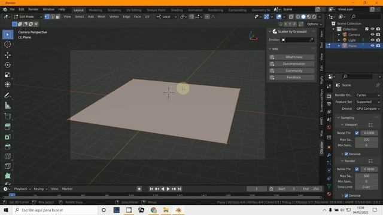Open the Mesh menu
This screenshot has height=215, width=383.
pyautogui.click(x=101, y=17)
